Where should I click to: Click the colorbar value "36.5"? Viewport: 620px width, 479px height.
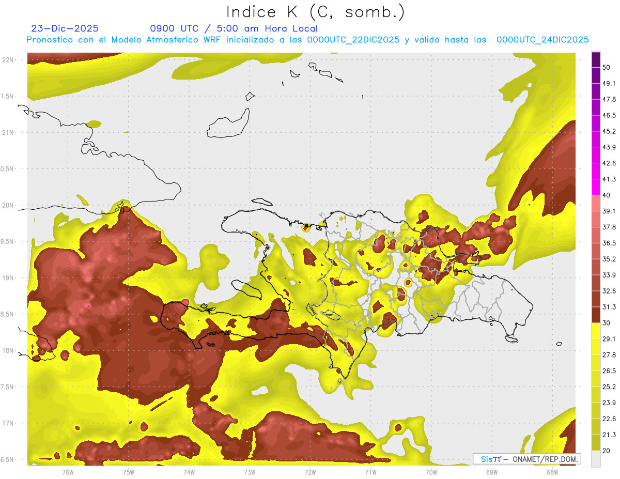(x=609, y=243)
